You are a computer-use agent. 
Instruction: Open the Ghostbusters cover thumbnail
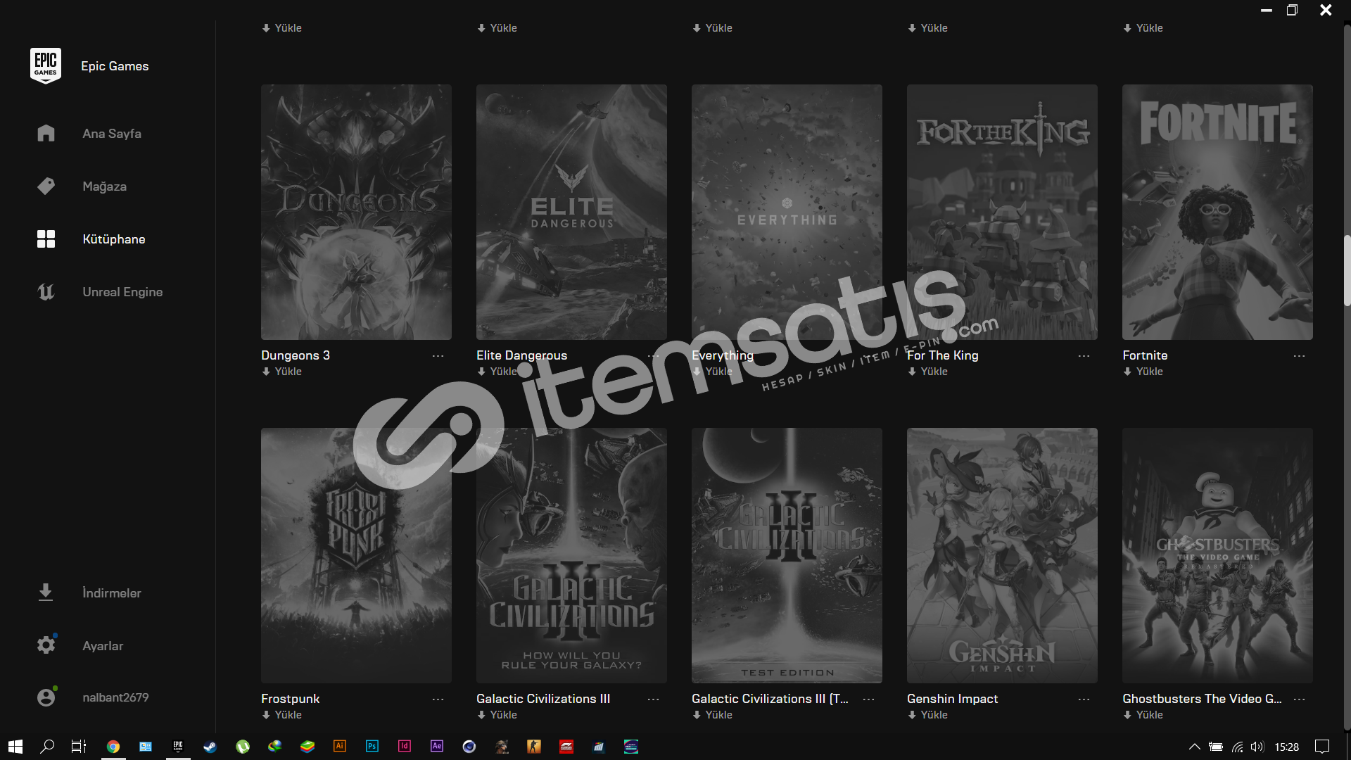click(1217, 555)
